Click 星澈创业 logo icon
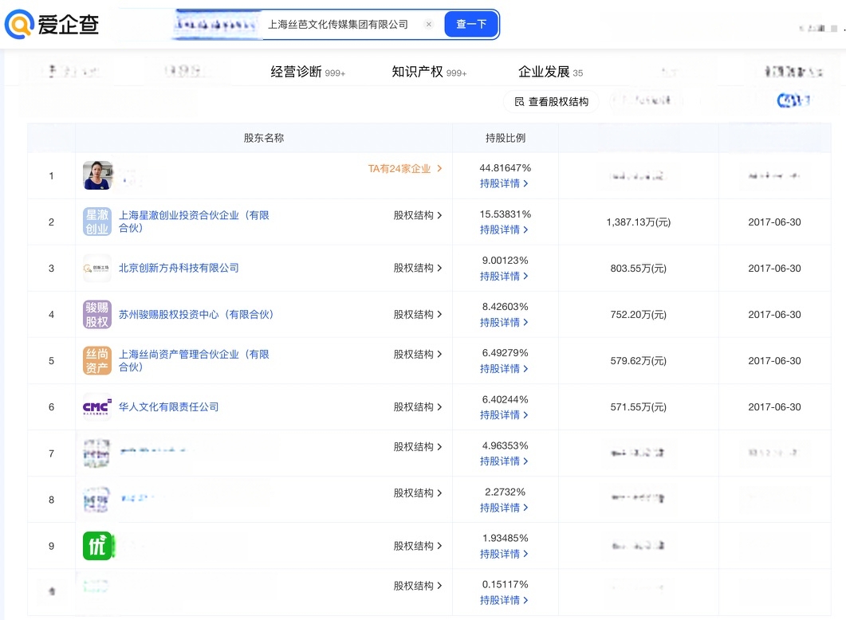 97,222
